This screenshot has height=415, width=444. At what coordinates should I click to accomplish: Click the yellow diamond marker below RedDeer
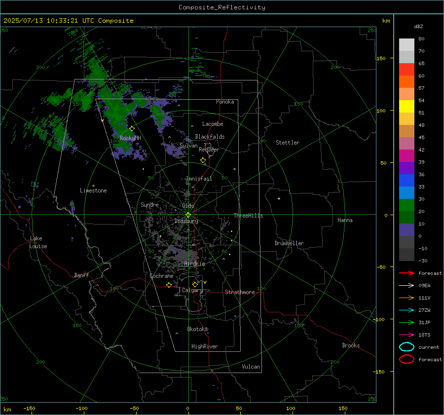(x=203, y=160)
